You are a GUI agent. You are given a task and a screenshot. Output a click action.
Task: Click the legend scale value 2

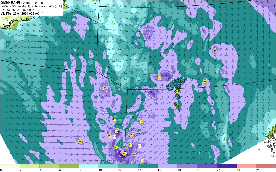coord(21,170)
